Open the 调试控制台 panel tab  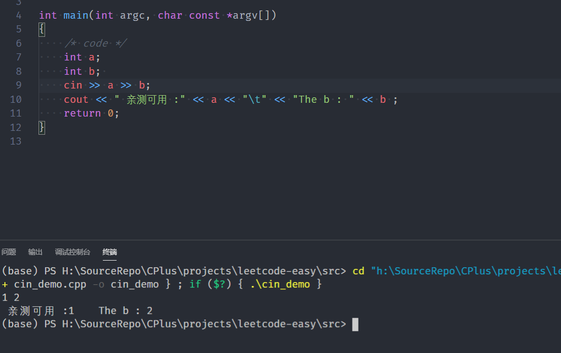coord(72,252)
